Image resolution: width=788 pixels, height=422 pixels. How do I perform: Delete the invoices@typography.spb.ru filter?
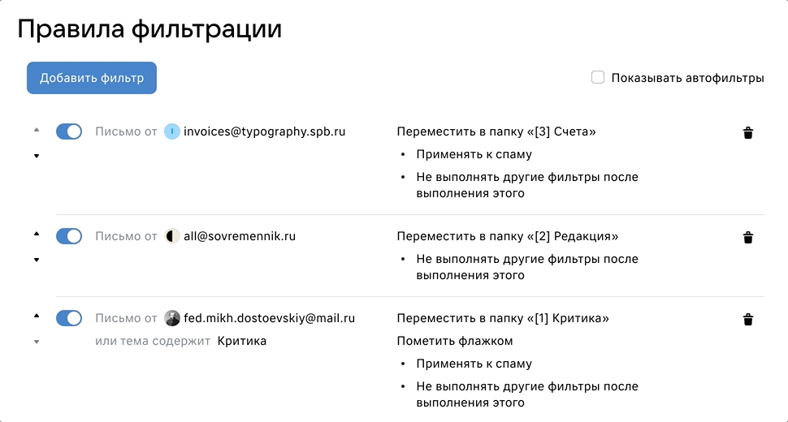(748, 133)
